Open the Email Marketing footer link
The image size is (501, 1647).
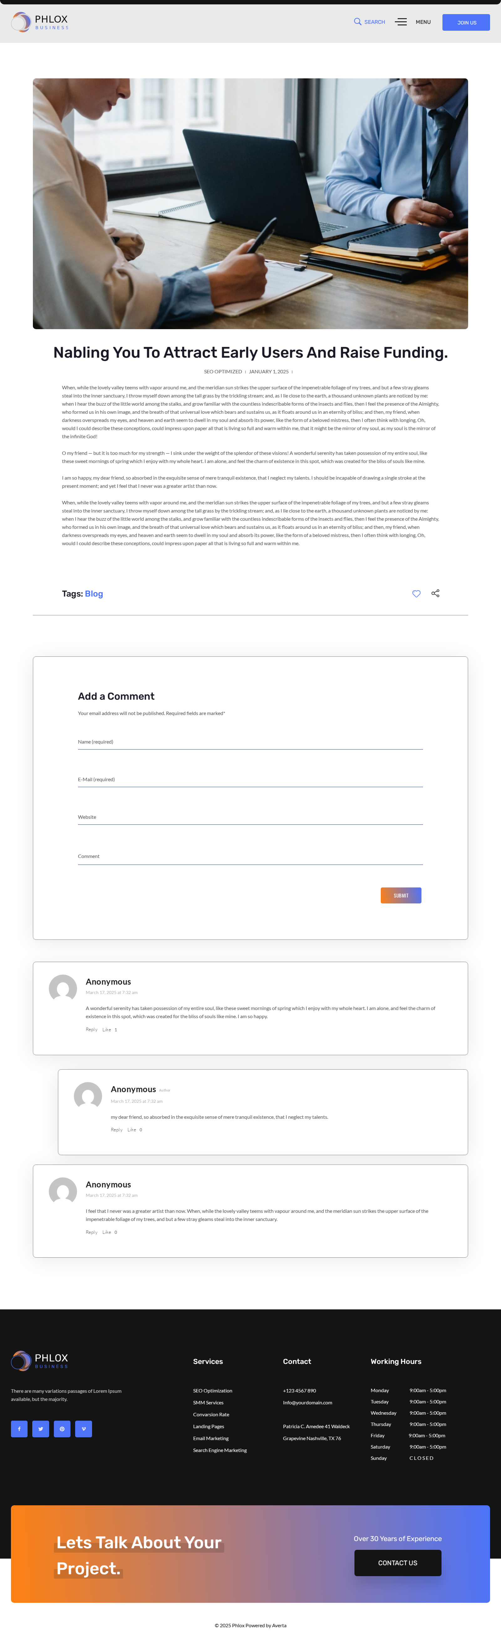coord(211,1438)
